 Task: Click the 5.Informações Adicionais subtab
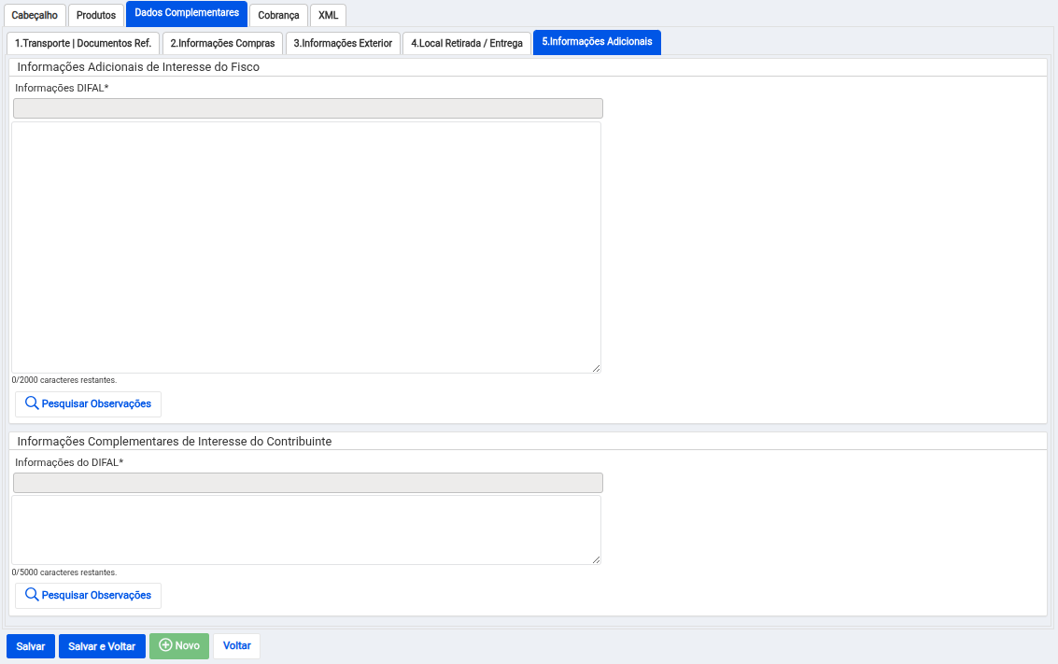tap(597, 42)
